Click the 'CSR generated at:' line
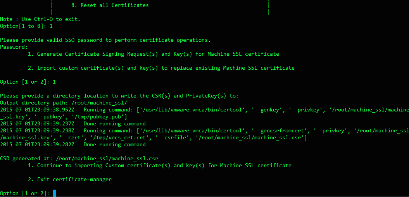 coord(79,158)
